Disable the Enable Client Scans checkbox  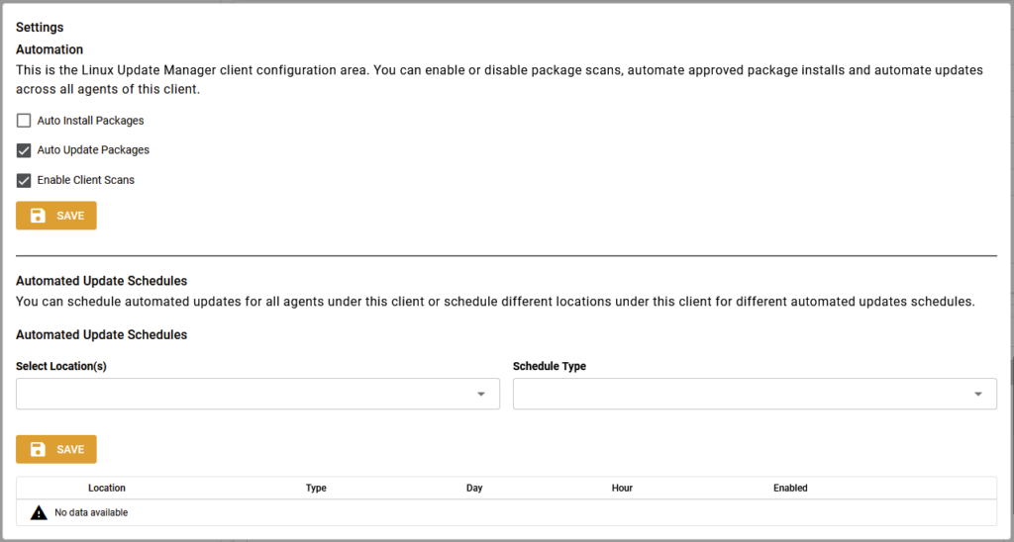[24, 180]
